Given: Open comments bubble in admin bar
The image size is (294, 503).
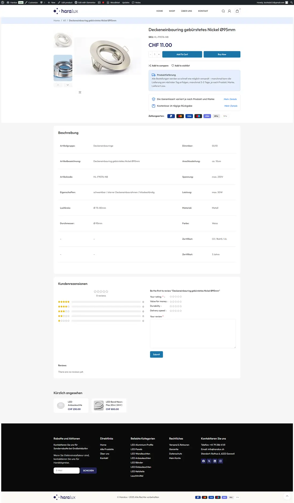Looking at the screenshot, I should click(x=42, y=2).
